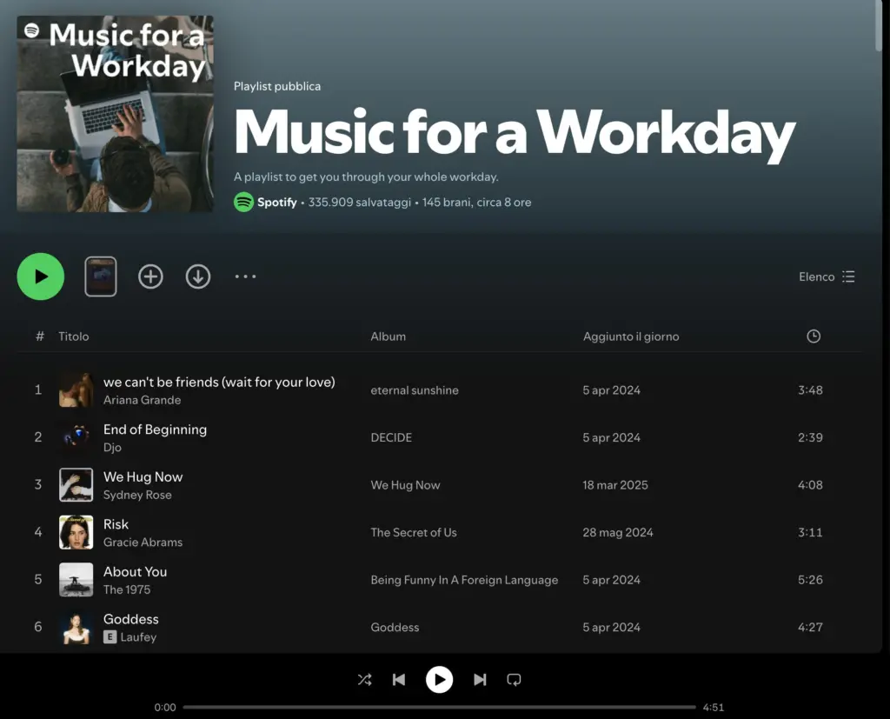Skip to the next track
Screen dimensions: 890x719
tap(480, 680)
